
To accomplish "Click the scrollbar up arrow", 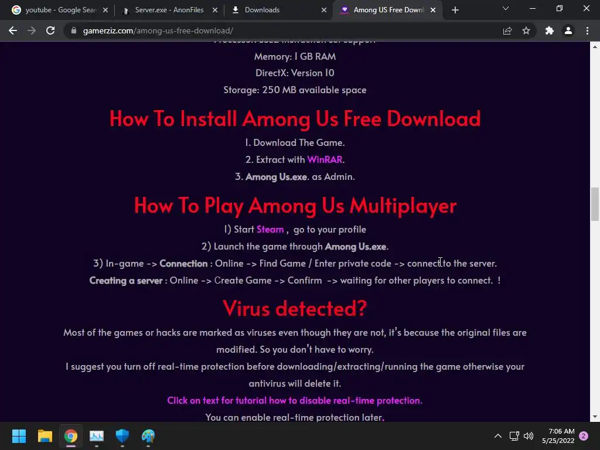I will click(595, 47).
